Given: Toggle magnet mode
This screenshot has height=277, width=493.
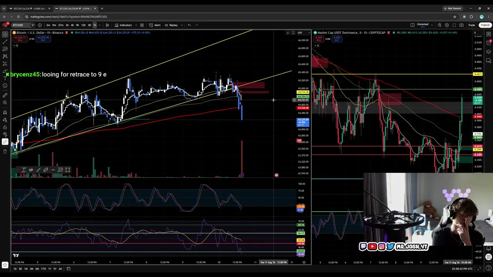Looking at the screenshot, I should pos(5,112).
